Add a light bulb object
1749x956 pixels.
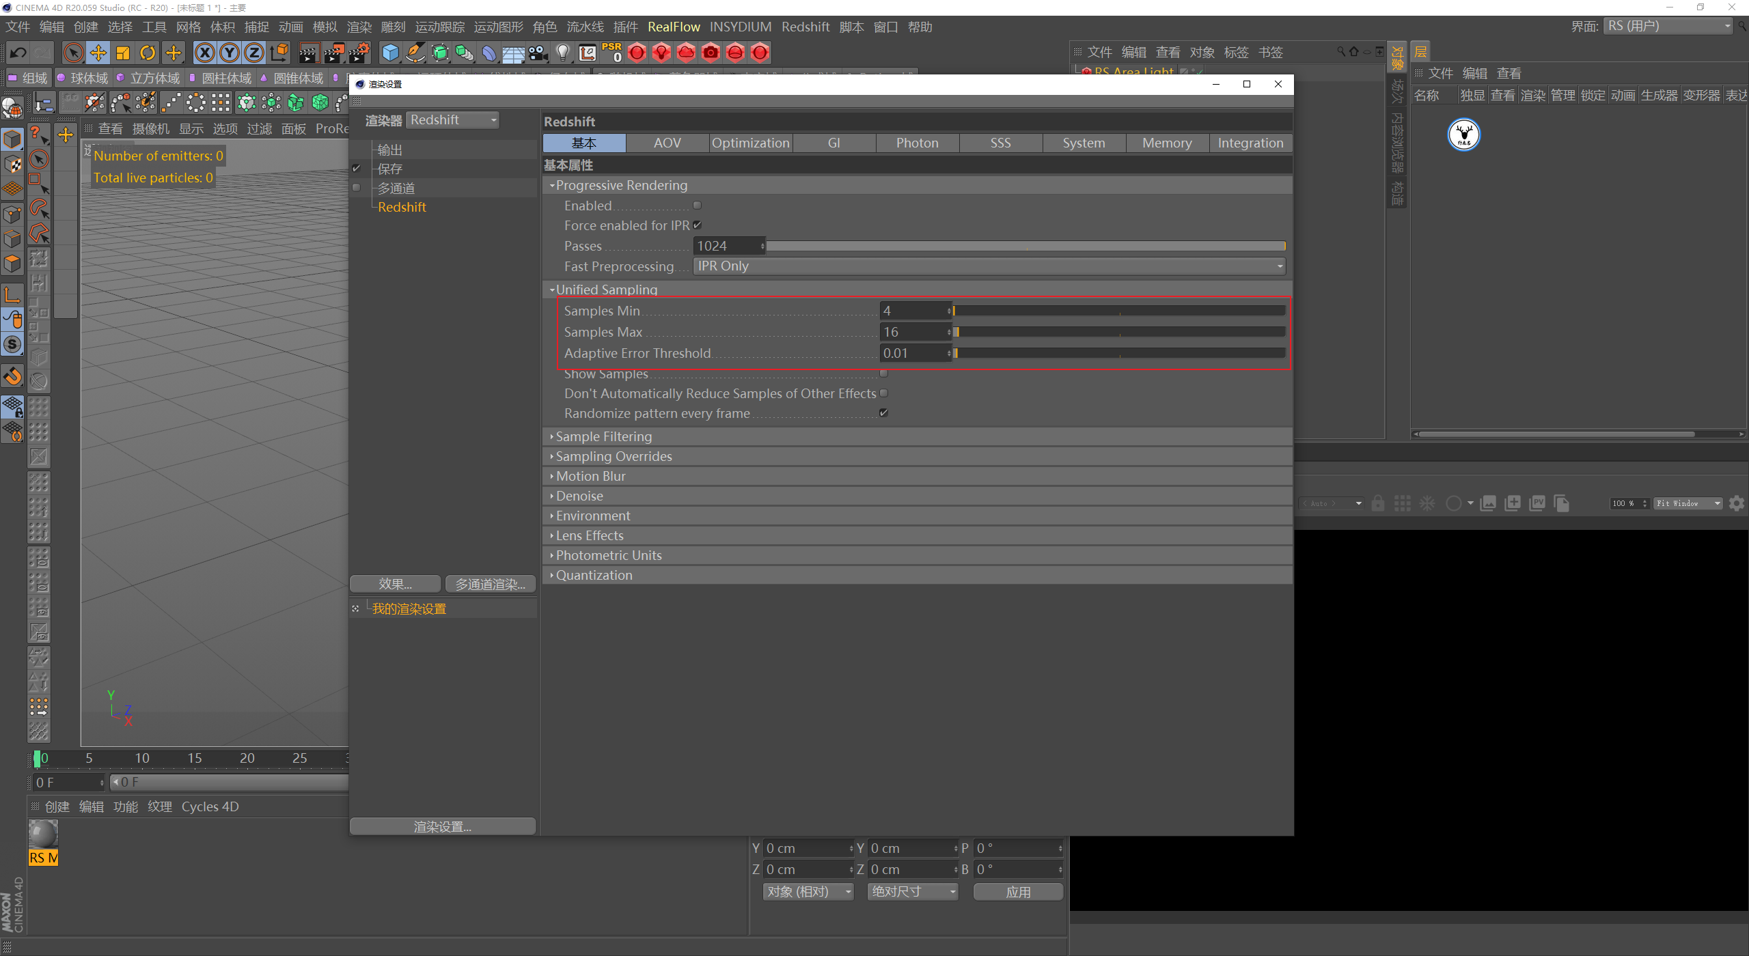(x=563, y=53)
